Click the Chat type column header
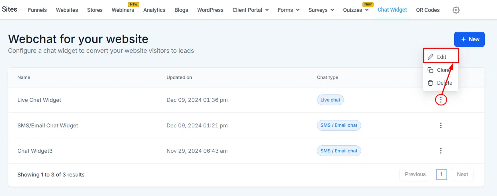The image size is (497, 196). click(x=328, y=77)
